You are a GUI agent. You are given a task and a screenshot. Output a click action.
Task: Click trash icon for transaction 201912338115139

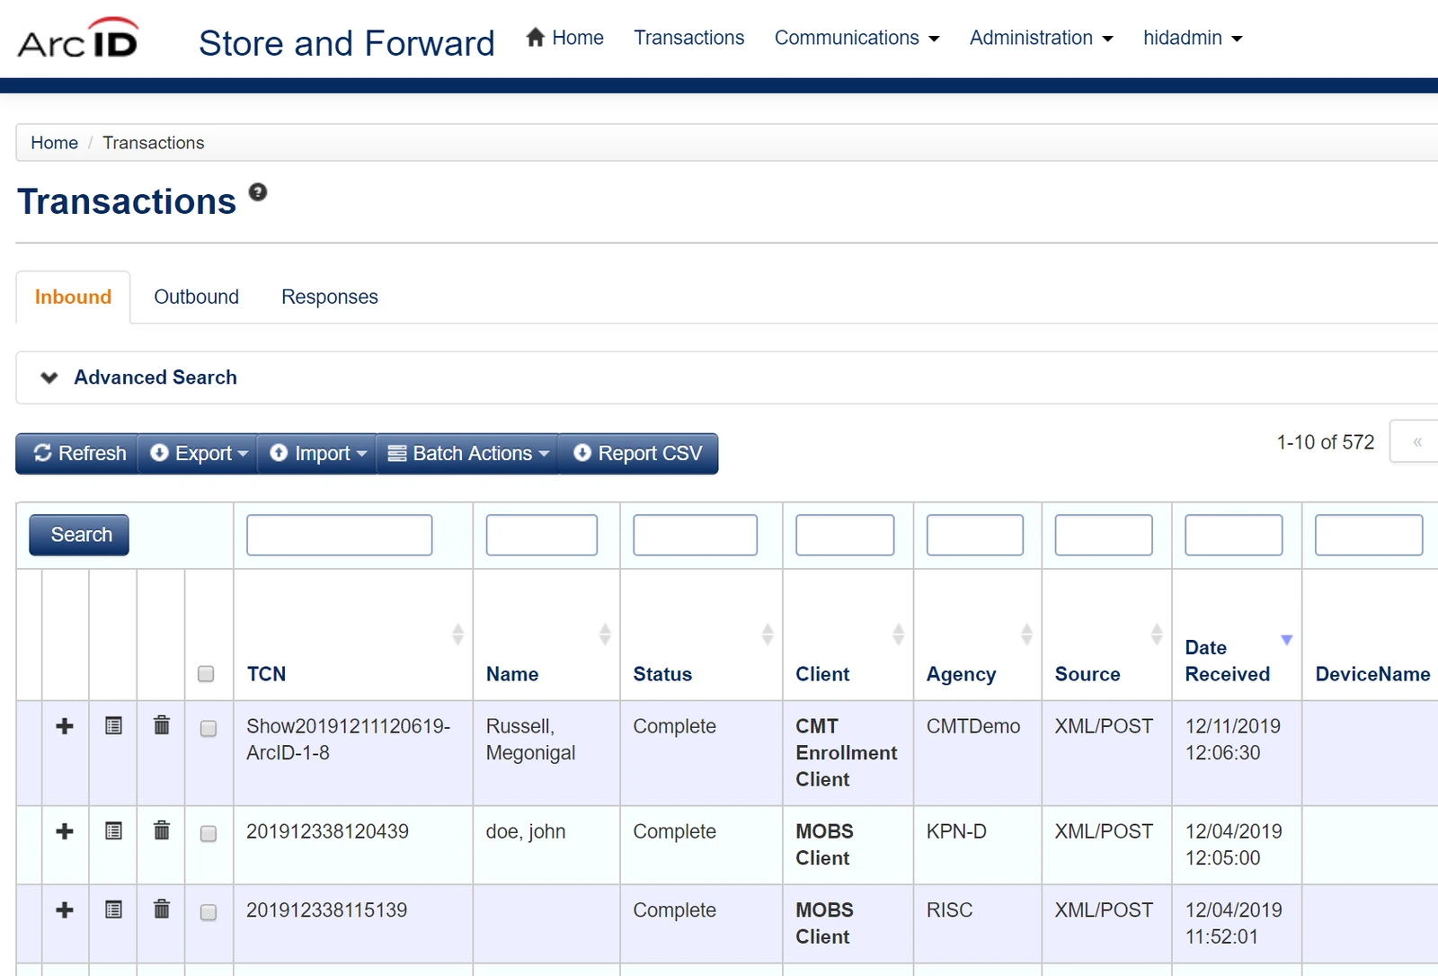(162, 909)
